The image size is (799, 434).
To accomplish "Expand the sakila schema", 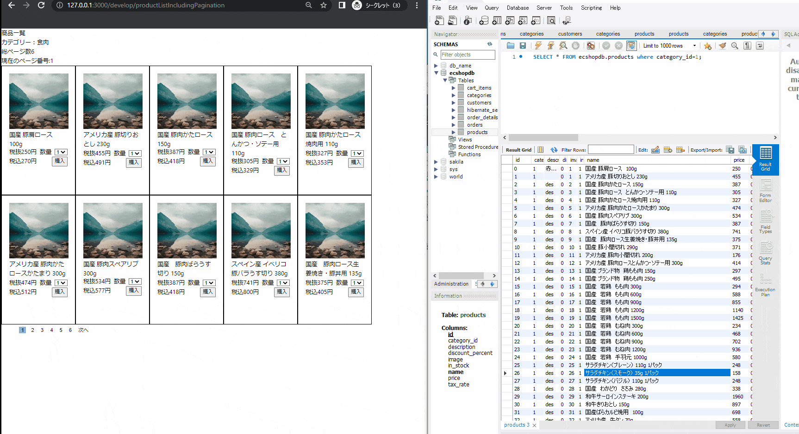I will pyautogui.click(x=436, y=161).
